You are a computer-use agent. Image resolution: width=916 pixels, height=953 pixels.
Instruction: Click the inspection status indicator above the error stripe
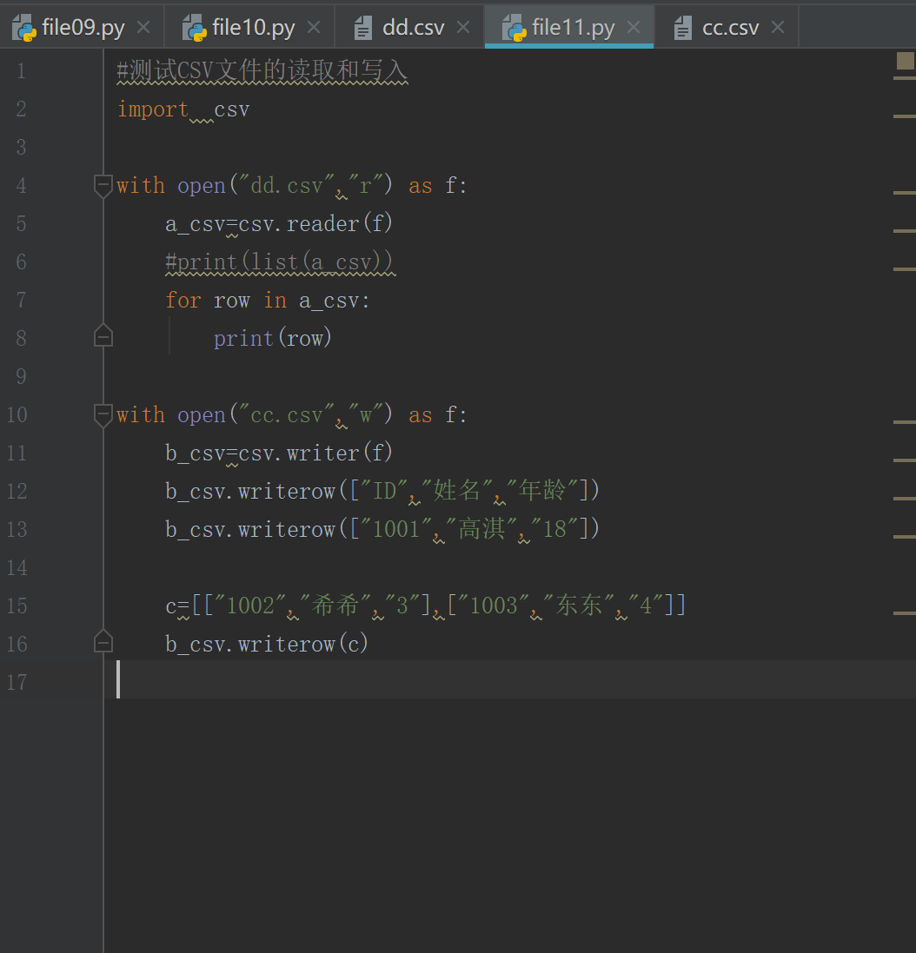[x=905, y=61]
